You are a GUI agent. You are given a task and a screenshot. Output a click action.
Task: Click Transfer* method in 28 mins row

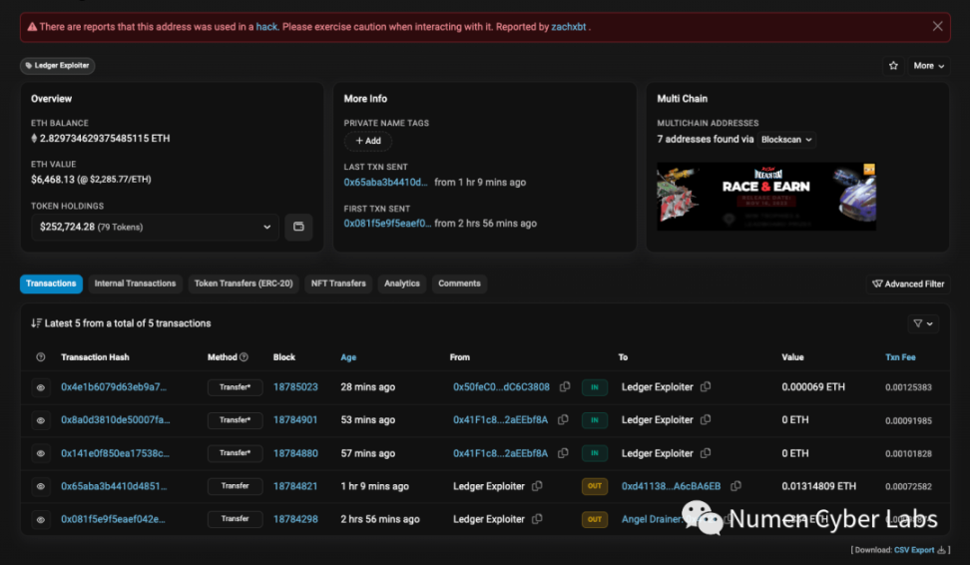[236, 387]
